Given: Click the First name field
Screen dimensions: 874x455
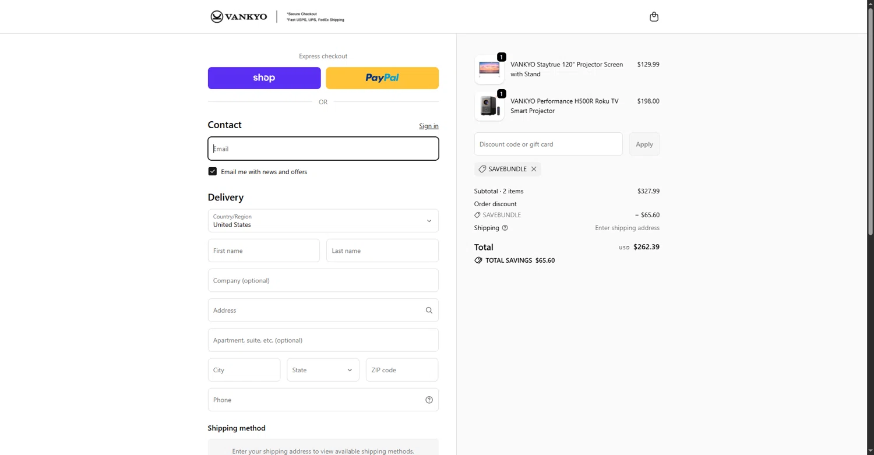Looking at the screenshot, I should click(x=263, y=251).
